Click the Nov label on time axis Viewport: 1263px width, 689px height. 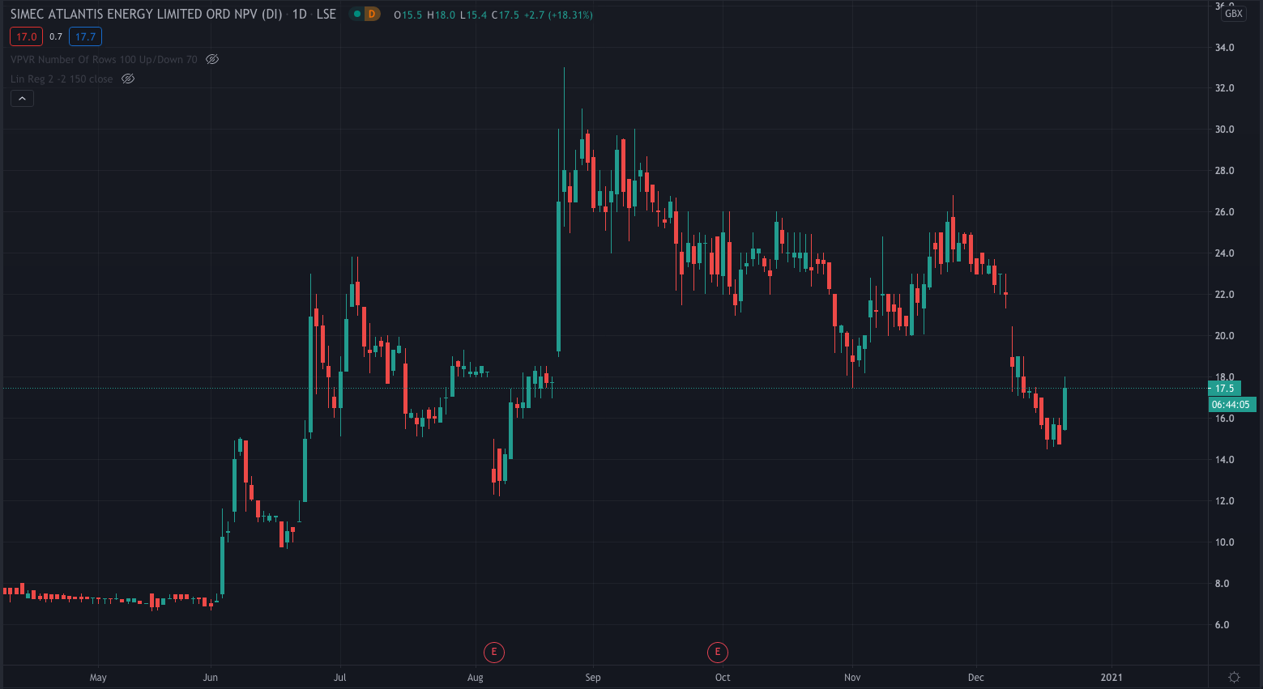coord(852,678)
